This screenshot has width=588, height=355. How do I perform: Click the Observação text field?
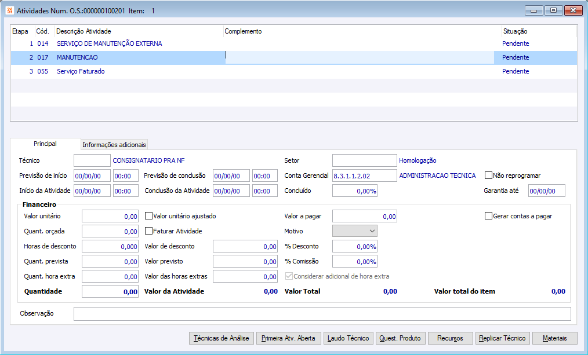(322, 314)
